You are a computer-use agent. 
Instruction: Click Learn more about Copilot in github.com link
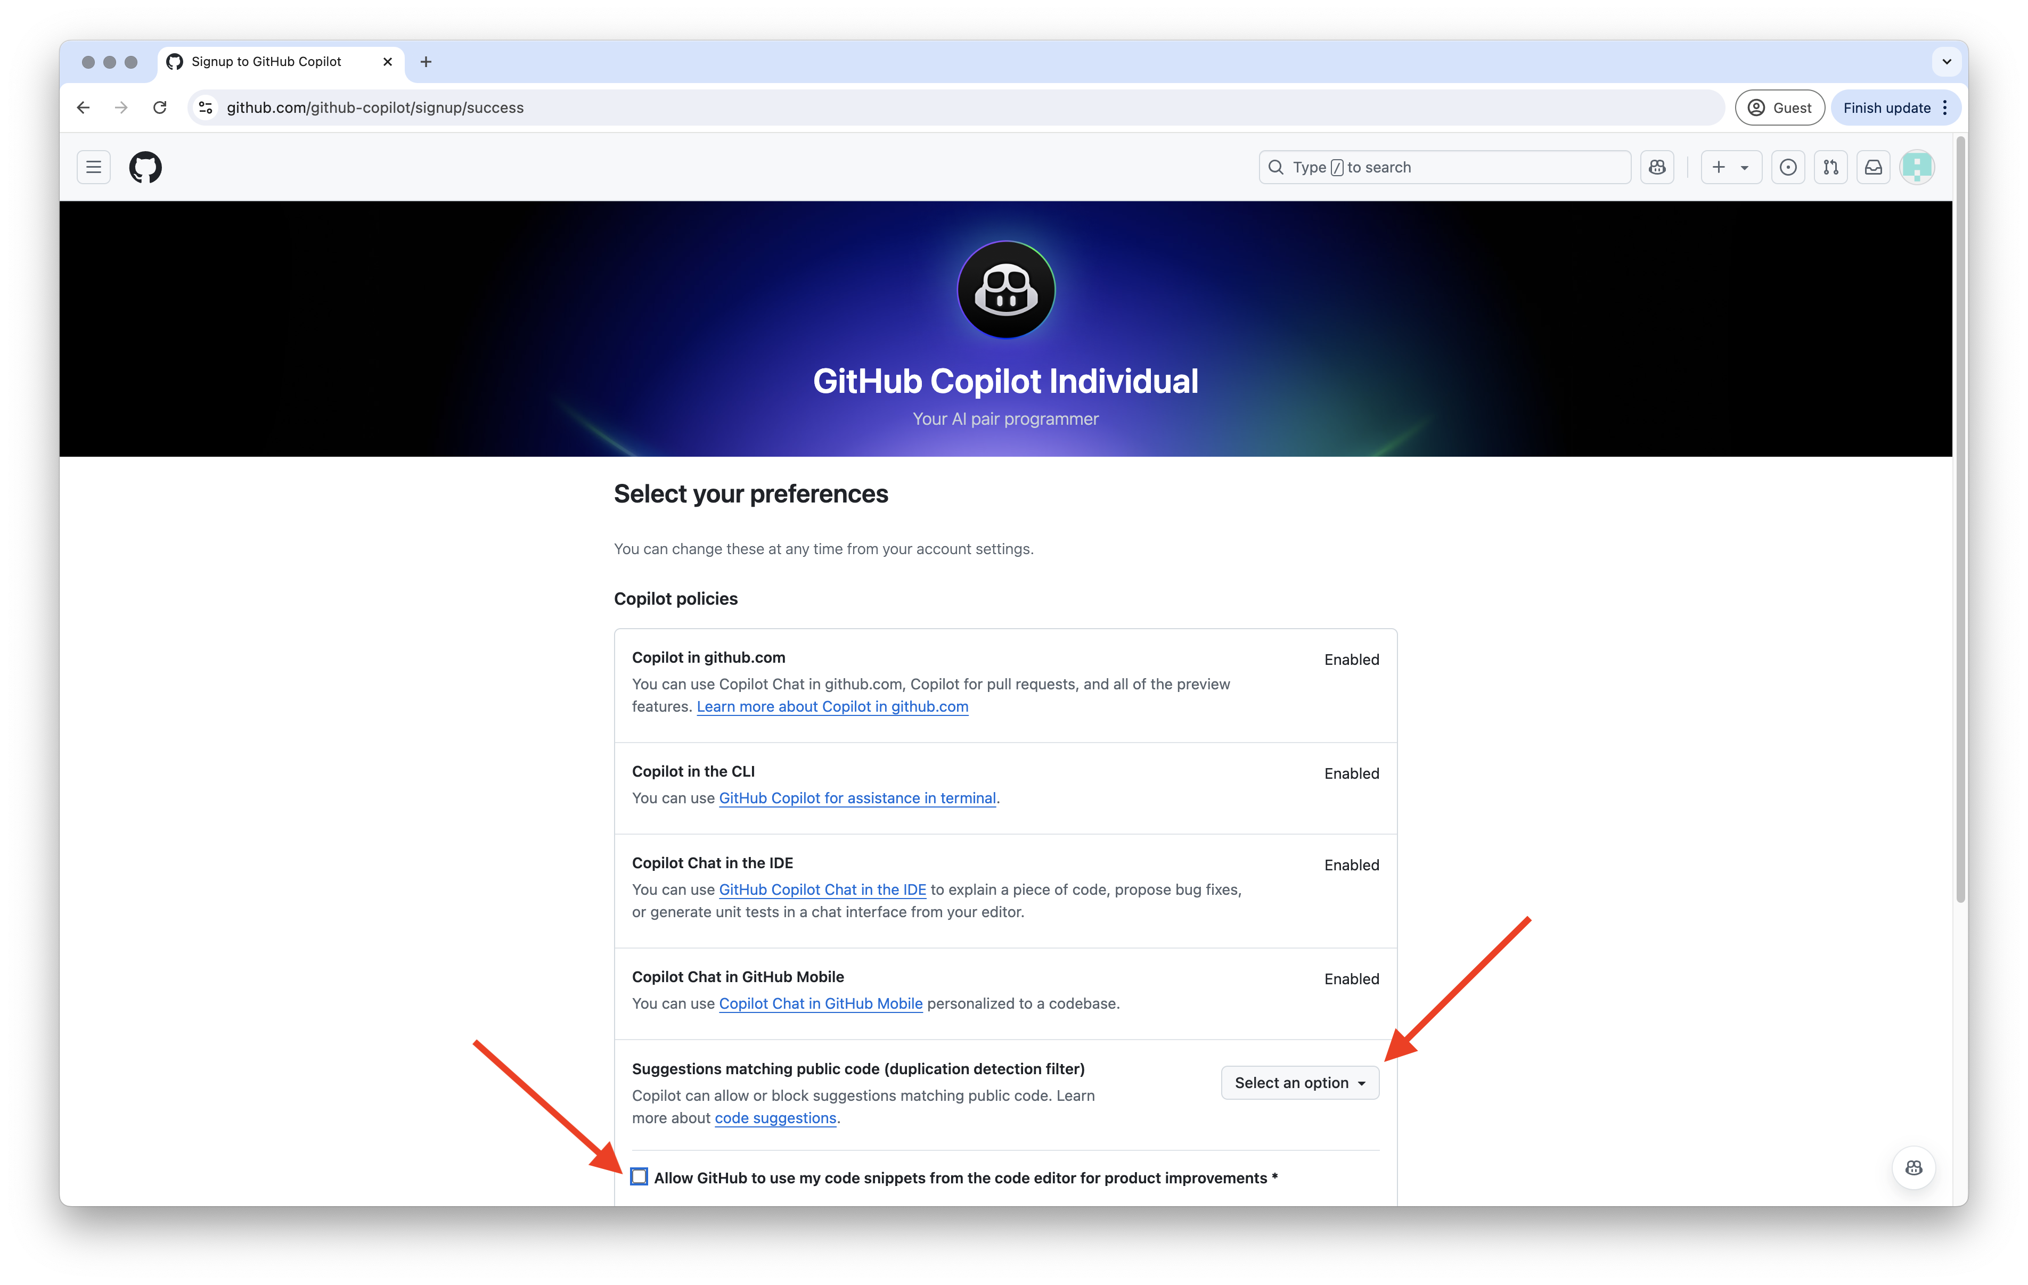(x=832, y=706)
